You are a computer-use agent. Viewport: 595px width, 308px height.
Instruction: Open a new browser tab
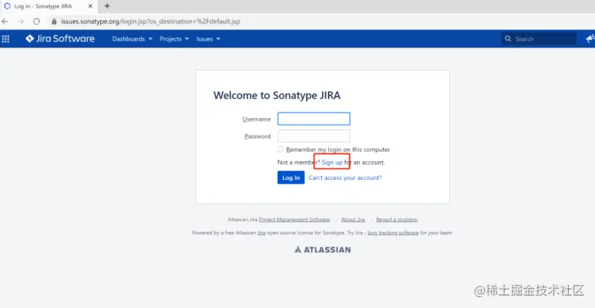(x=107, y=6)
